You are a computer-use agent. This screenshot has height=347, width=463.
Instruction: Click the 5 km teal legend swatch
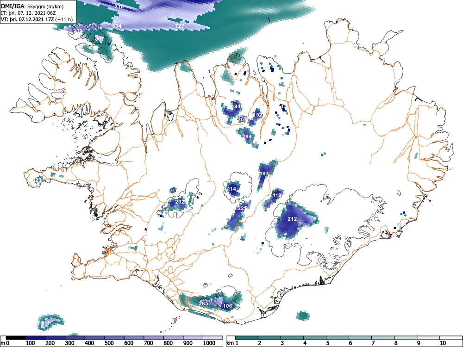(x=338, y=338)
